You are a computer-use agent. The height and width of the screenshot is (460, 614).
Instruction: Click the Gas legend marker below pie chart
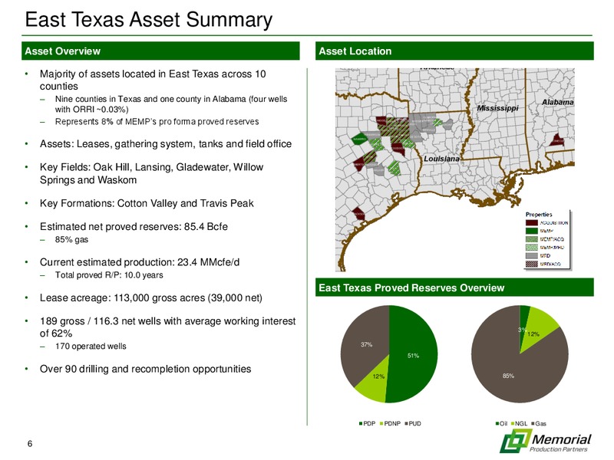click(x=533, y=423)
